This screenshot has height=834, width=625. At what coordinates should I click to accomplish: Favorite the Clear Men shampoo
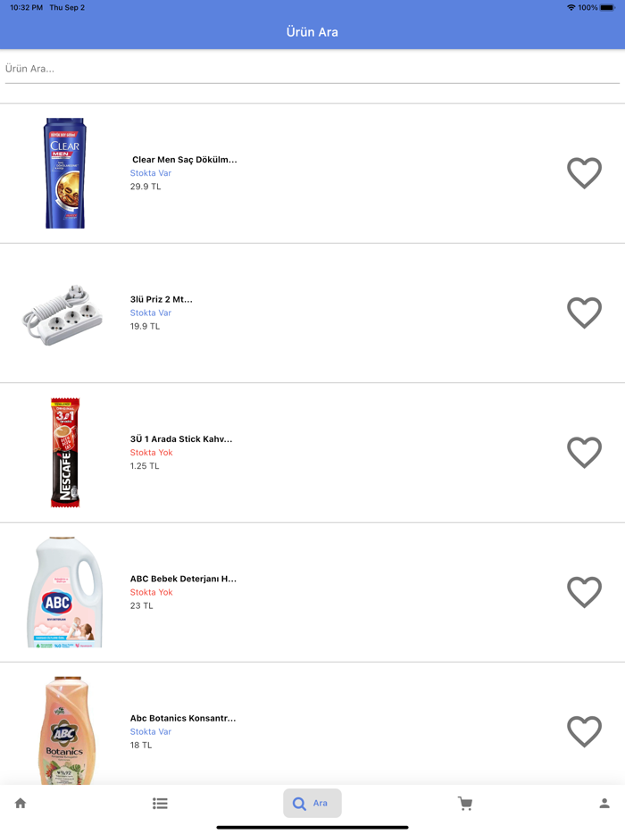pos(585,173)
